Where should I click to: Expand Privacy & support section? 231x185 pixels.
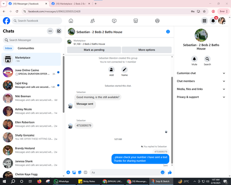201,97
